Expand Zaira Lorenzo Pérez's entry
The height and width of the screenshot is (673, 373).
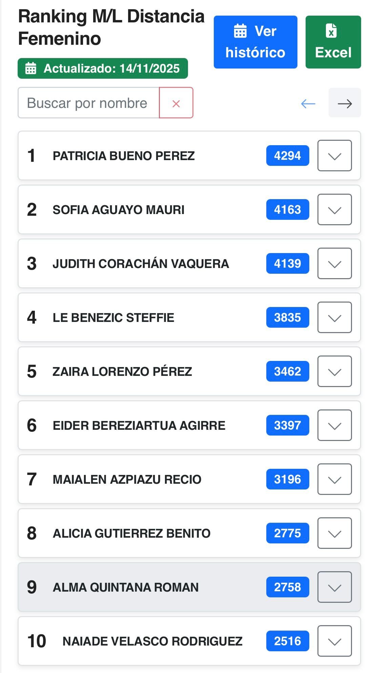(334, 371)
